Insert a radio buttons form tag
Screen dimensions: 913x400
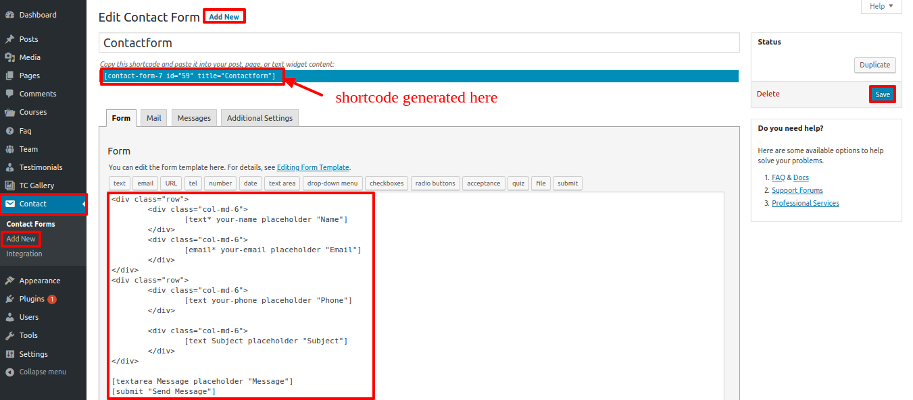(436, 183)
